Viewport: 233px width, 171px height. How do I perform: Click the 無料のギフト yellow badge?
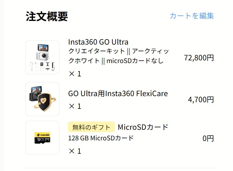click(91, 127)
